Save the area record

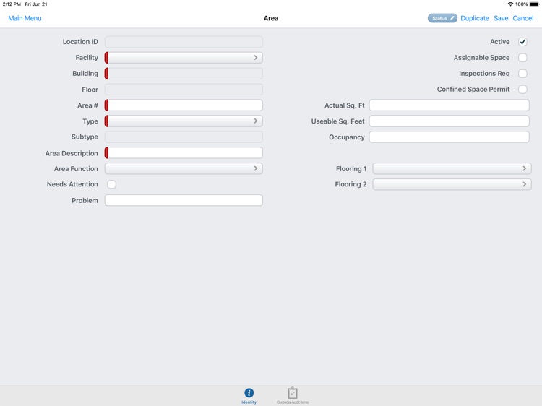501,18
